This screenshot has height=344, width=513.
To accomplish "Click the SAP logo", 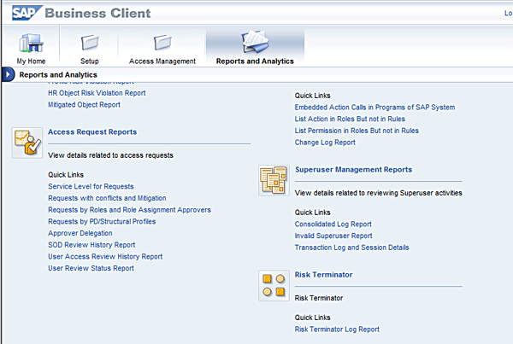I will tap(27, 13).
